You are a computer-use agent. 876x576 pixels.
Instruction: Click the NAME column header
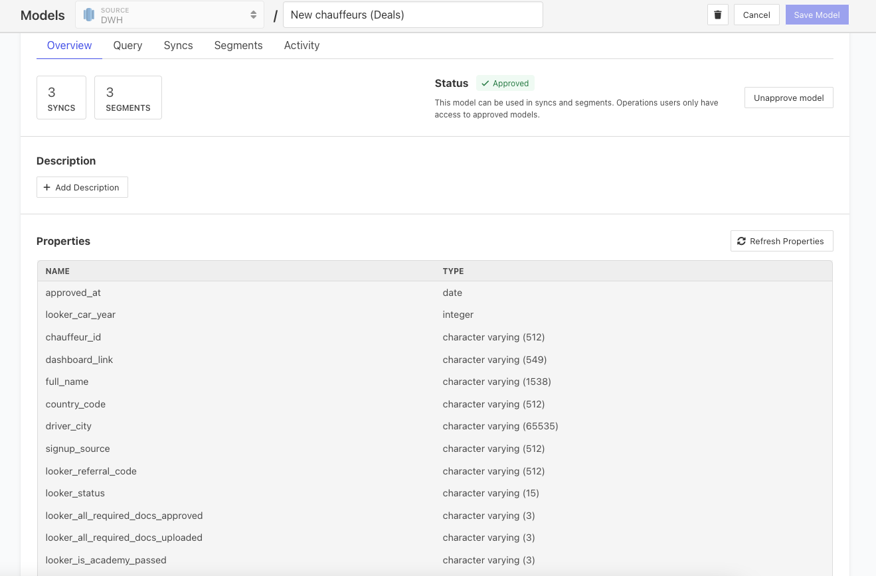click(x=58, y=271)
